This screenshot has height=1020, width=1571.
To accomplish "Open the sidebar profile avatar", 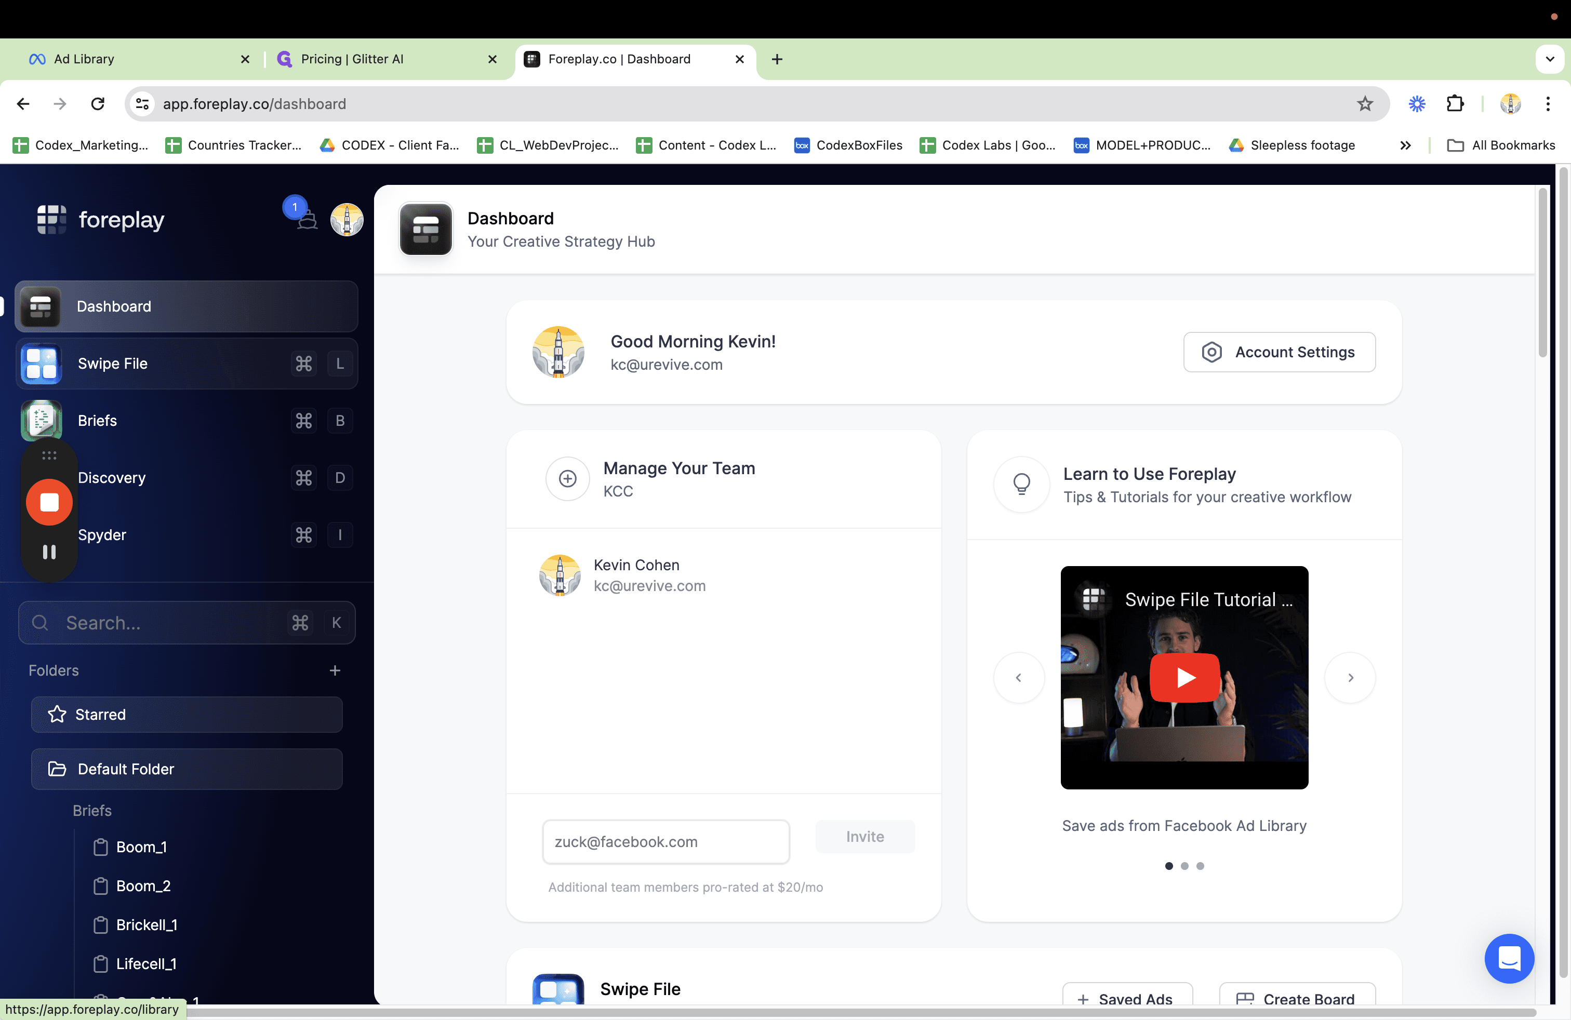I will (x=347, y=219).
